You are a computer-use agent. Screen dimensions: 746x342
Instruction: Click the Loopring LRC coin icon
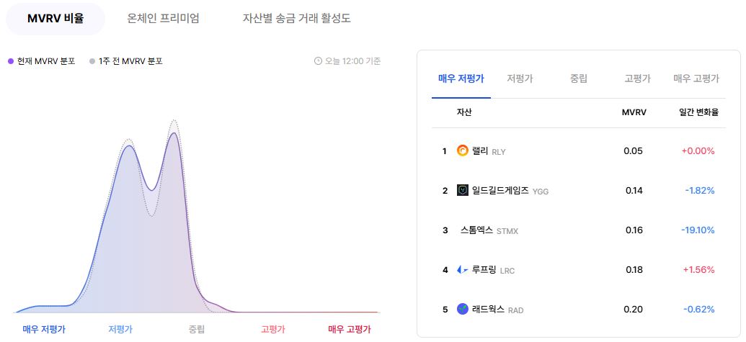(463, 270)
